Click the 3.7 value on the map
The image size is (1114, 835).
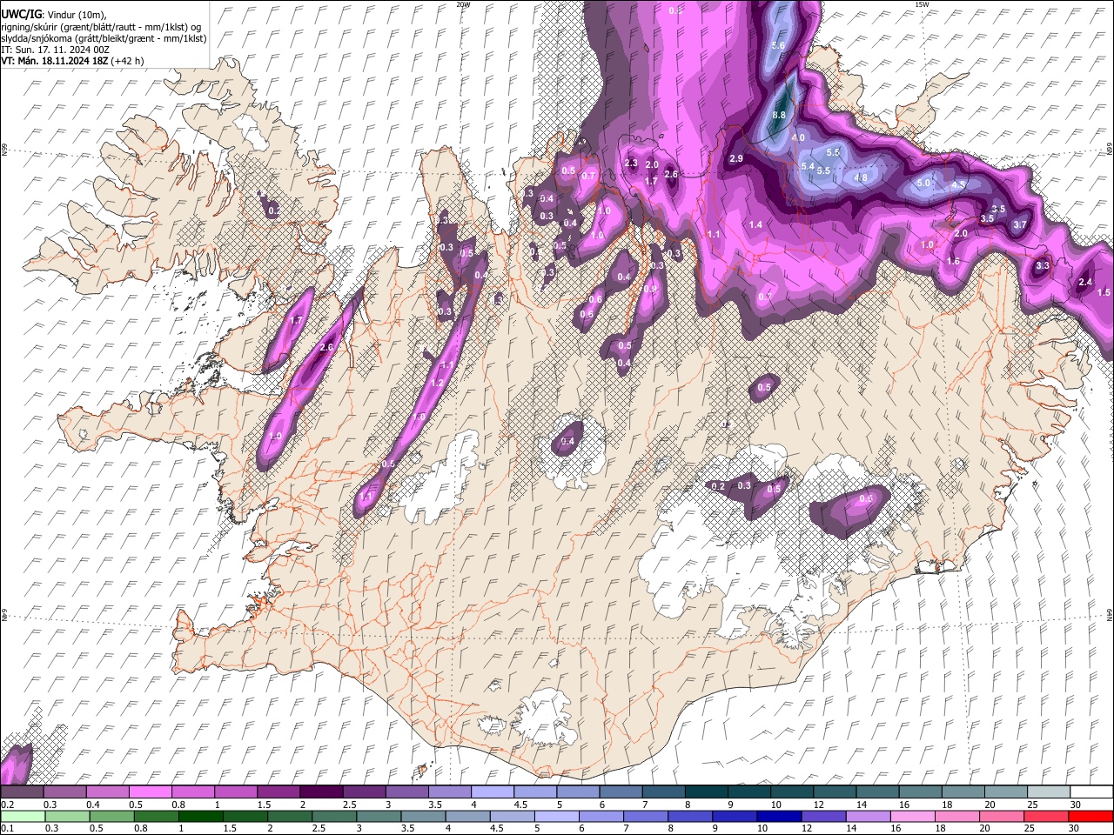pos(1020,224)
